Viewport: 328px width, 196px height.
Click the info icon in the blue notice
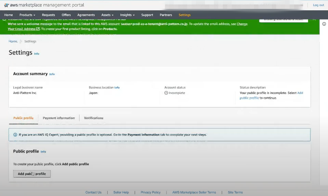(x=15, y=135)
